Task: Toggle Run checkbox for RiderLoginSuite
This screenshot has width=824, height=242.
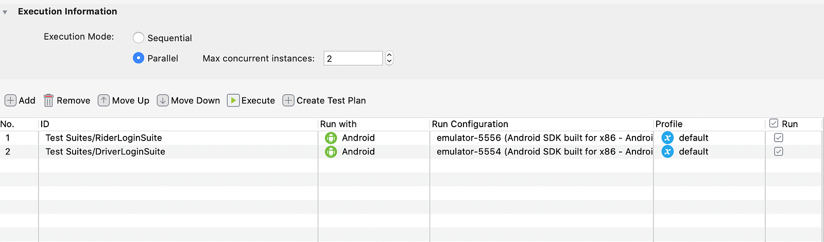Action: click(779, 138)
